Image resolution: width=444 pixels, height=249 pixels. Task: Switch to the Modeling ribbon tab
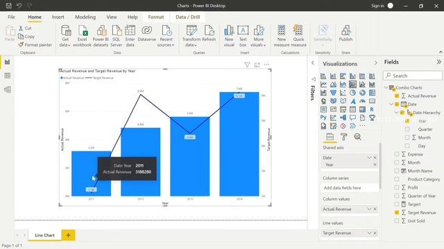tap(85, 17)
